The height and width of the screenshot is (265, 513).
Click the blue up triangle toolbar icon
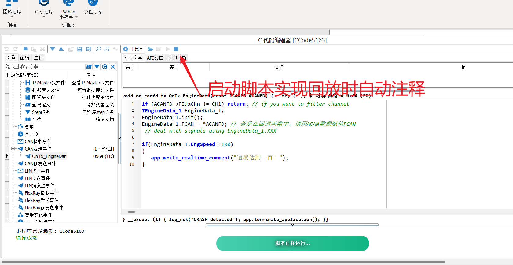click(x=61, y=49)
